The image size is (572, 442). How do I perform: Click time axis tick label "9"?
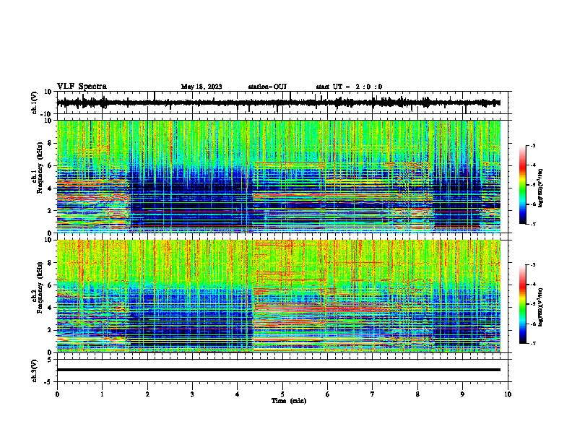pos(462,394)
